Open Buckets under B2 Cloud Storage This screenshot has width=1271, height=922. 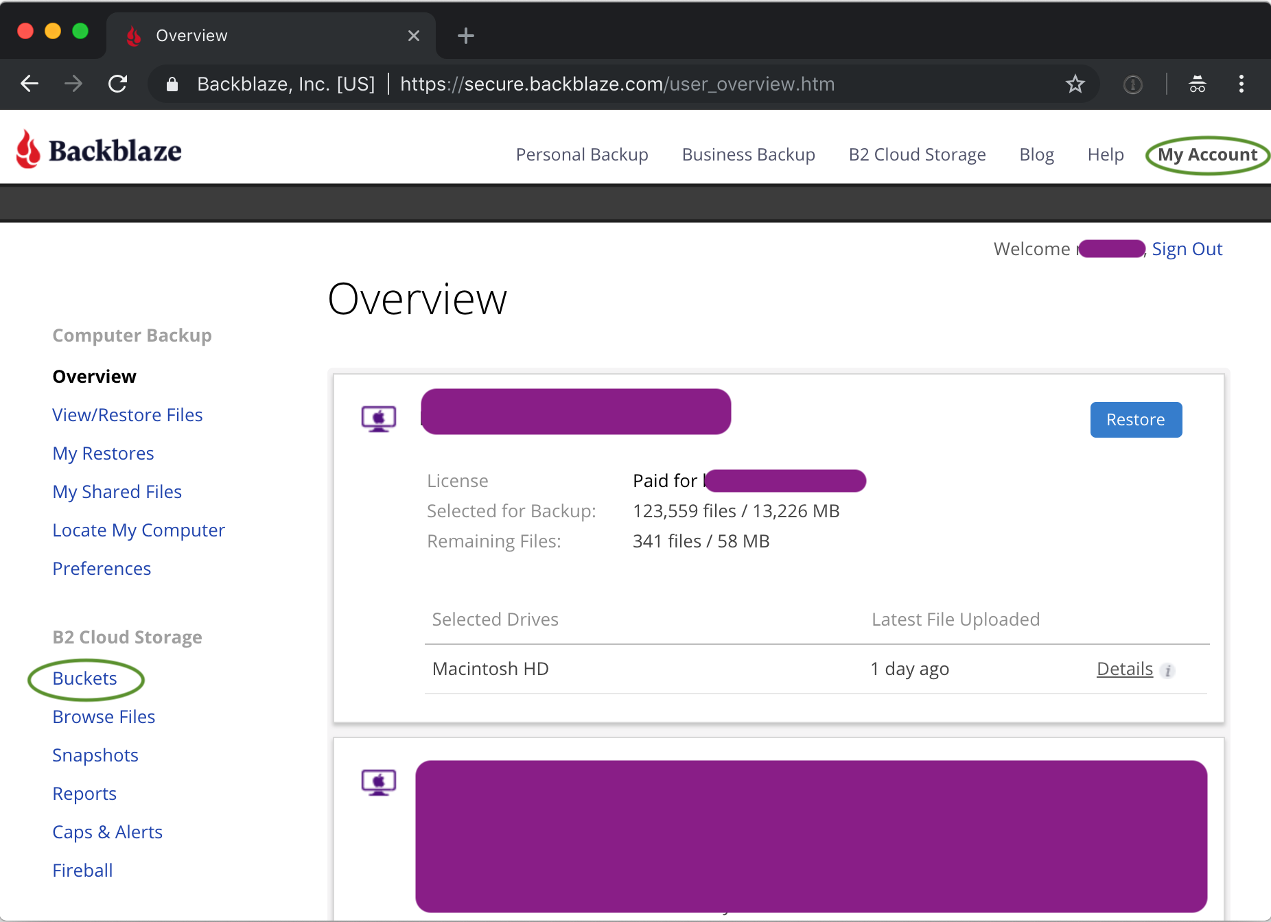click(85, 678)
